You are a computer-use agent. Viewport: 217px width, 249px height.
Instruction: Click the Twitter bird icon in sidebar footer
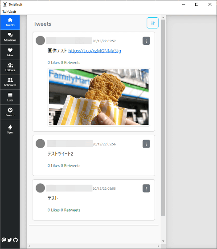tap(9, 240)
